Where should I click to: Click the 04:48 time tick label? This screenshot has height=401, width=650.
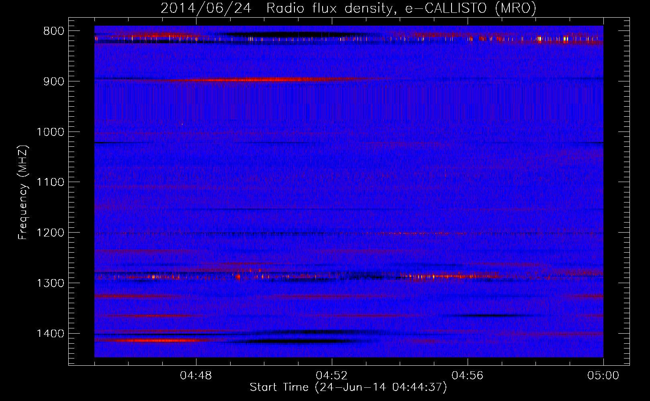(196, 376)
